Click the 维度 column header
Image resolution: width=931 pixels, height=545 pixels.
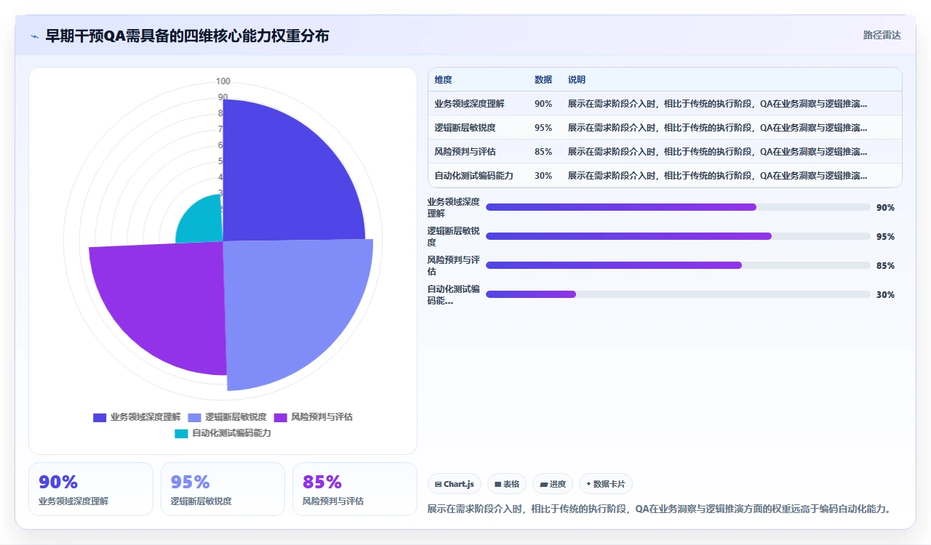tap(443, 80)
